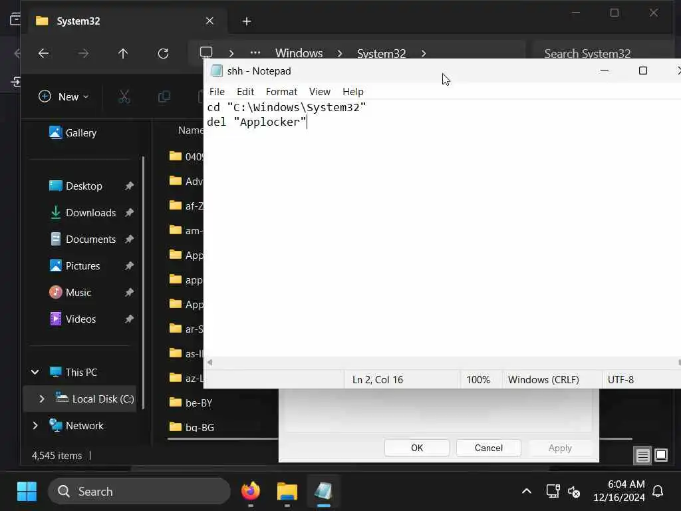The width and height of the screenshot is (681, 511).
Task: Click System32 in the breadcrumb path
Action: (381, 53)
